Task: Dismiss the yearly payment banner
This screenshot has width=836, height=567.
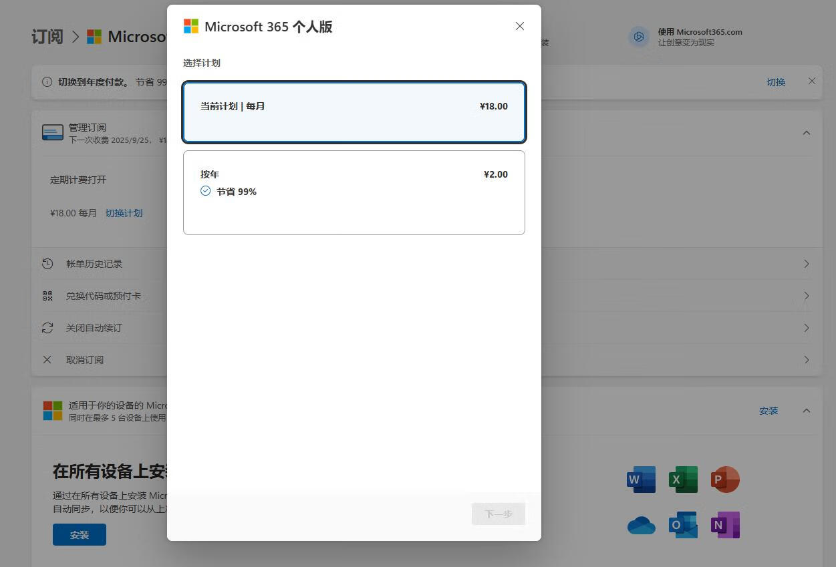Action: [x=812, y=81]
